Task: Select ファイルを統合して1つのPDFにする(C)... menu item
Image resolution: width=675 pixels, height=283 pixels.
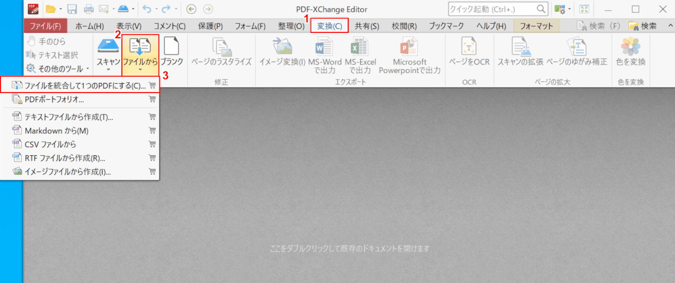Action: pyautogui.click(x=80, y=85)
